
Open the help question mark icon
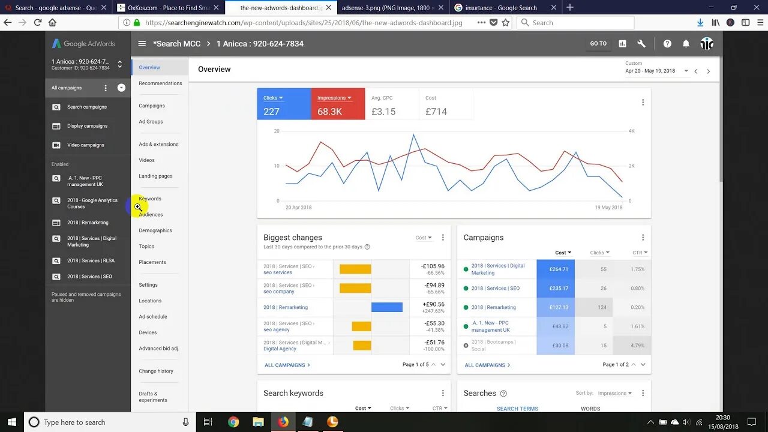point(667,44)
